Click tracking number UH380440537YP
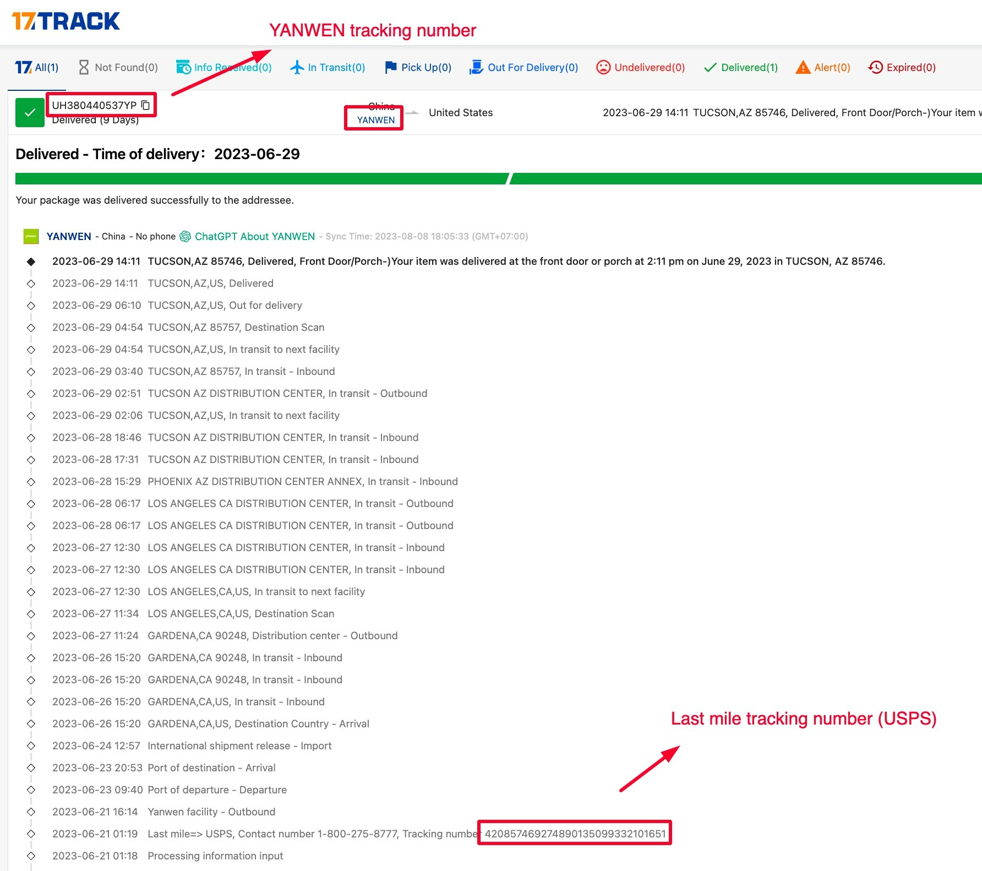The image size is (982, 871). pyautogui.click(x=94, y=105)
